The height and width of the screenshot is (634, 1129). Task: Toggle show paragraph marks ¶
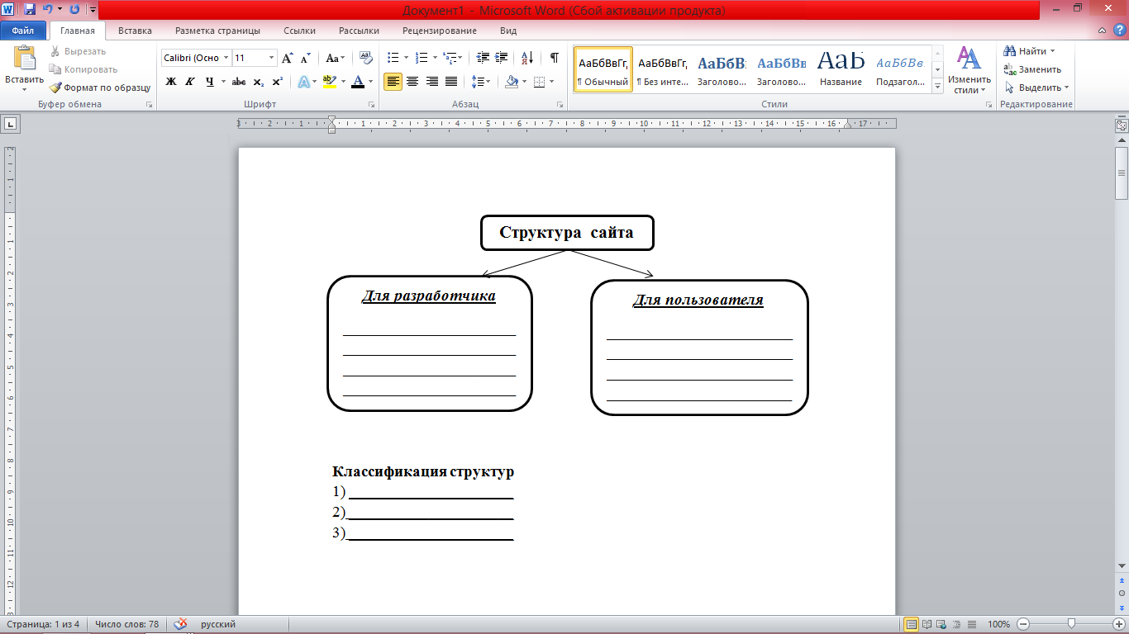554,58
